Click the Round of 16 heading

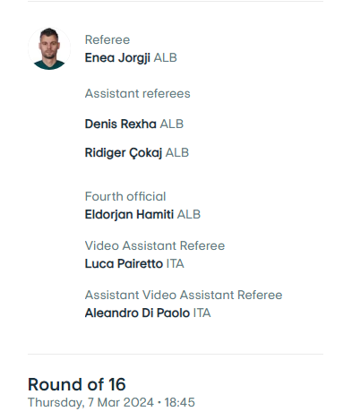point(77,384)
